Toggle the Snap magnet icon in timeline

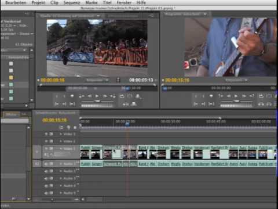(x=61, y=127)
